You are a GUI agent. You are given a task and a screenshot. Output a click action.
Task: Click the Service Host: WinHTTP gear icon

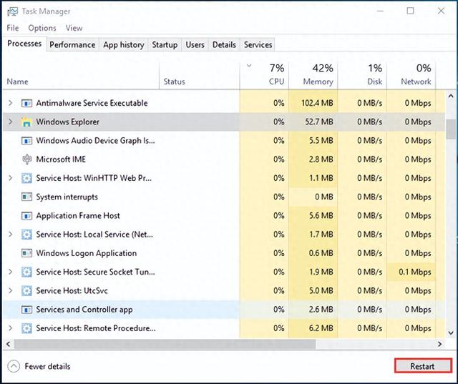(26, 178)
